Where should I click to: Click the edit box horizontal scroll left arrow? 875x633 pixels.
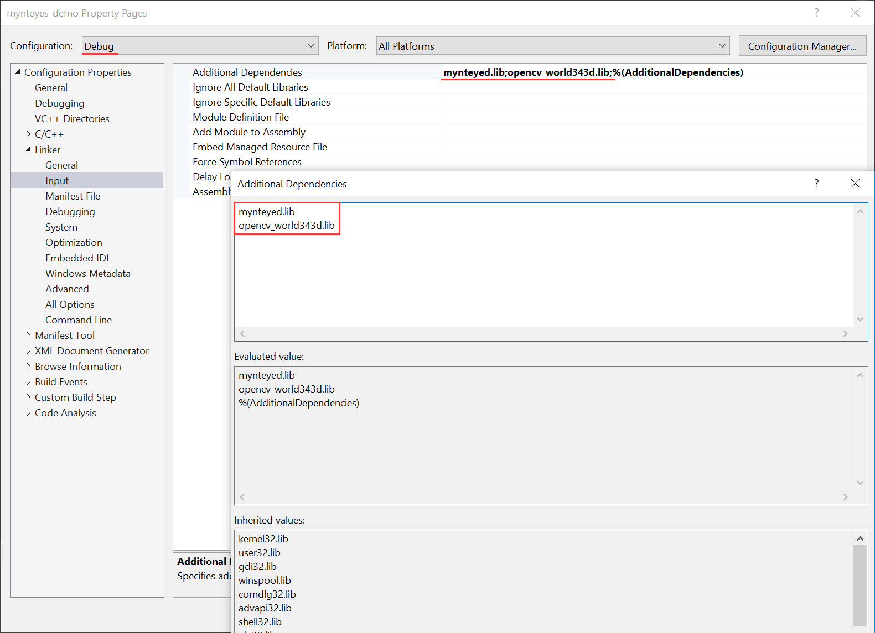coord(242,333)
